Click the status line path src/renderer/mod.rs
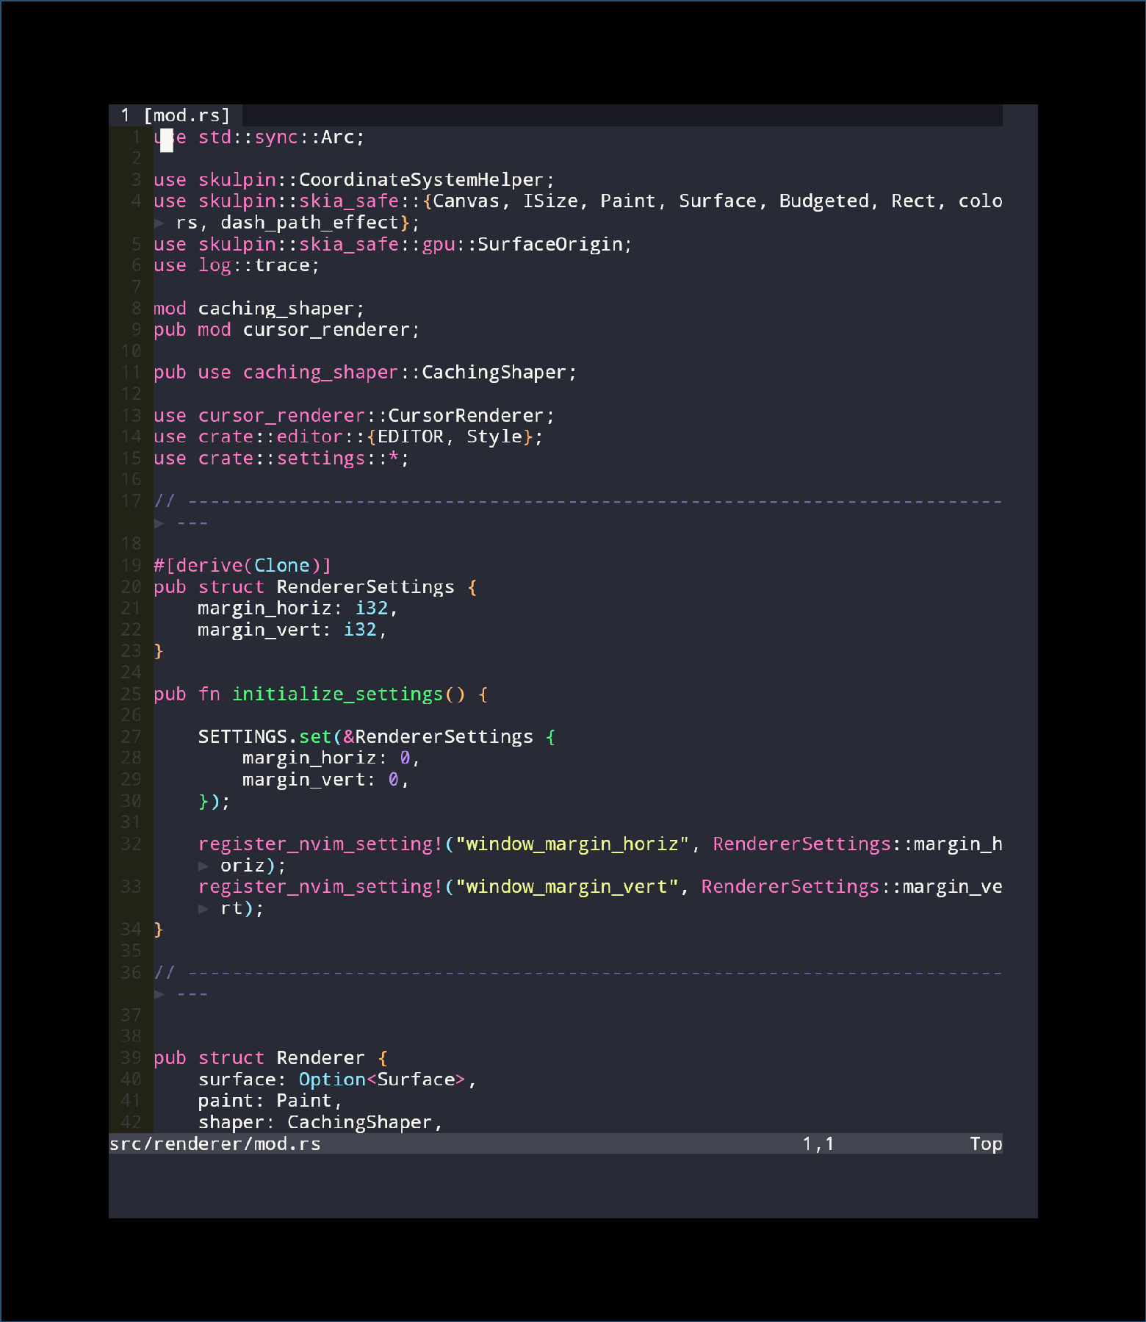Screen dimensions: 1146x1322 pyautogui.click(x=215, y=1143)
